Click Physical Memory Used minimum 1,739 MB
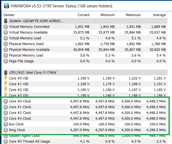 click(x=107, y=44)
